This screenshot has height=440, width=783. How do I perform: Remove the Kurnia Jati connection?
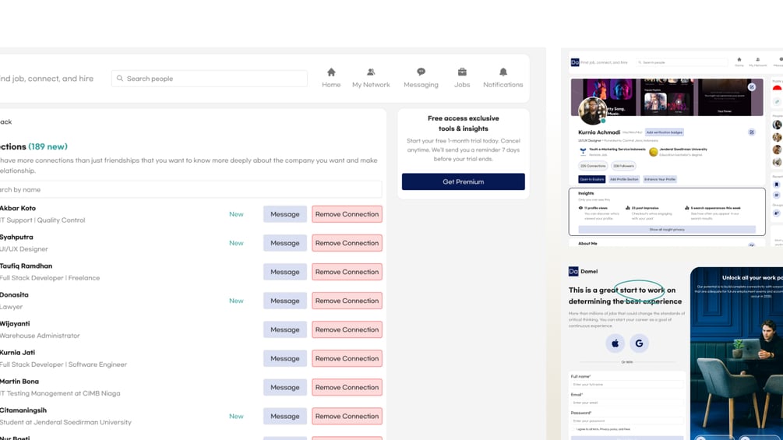pos(347,359)
